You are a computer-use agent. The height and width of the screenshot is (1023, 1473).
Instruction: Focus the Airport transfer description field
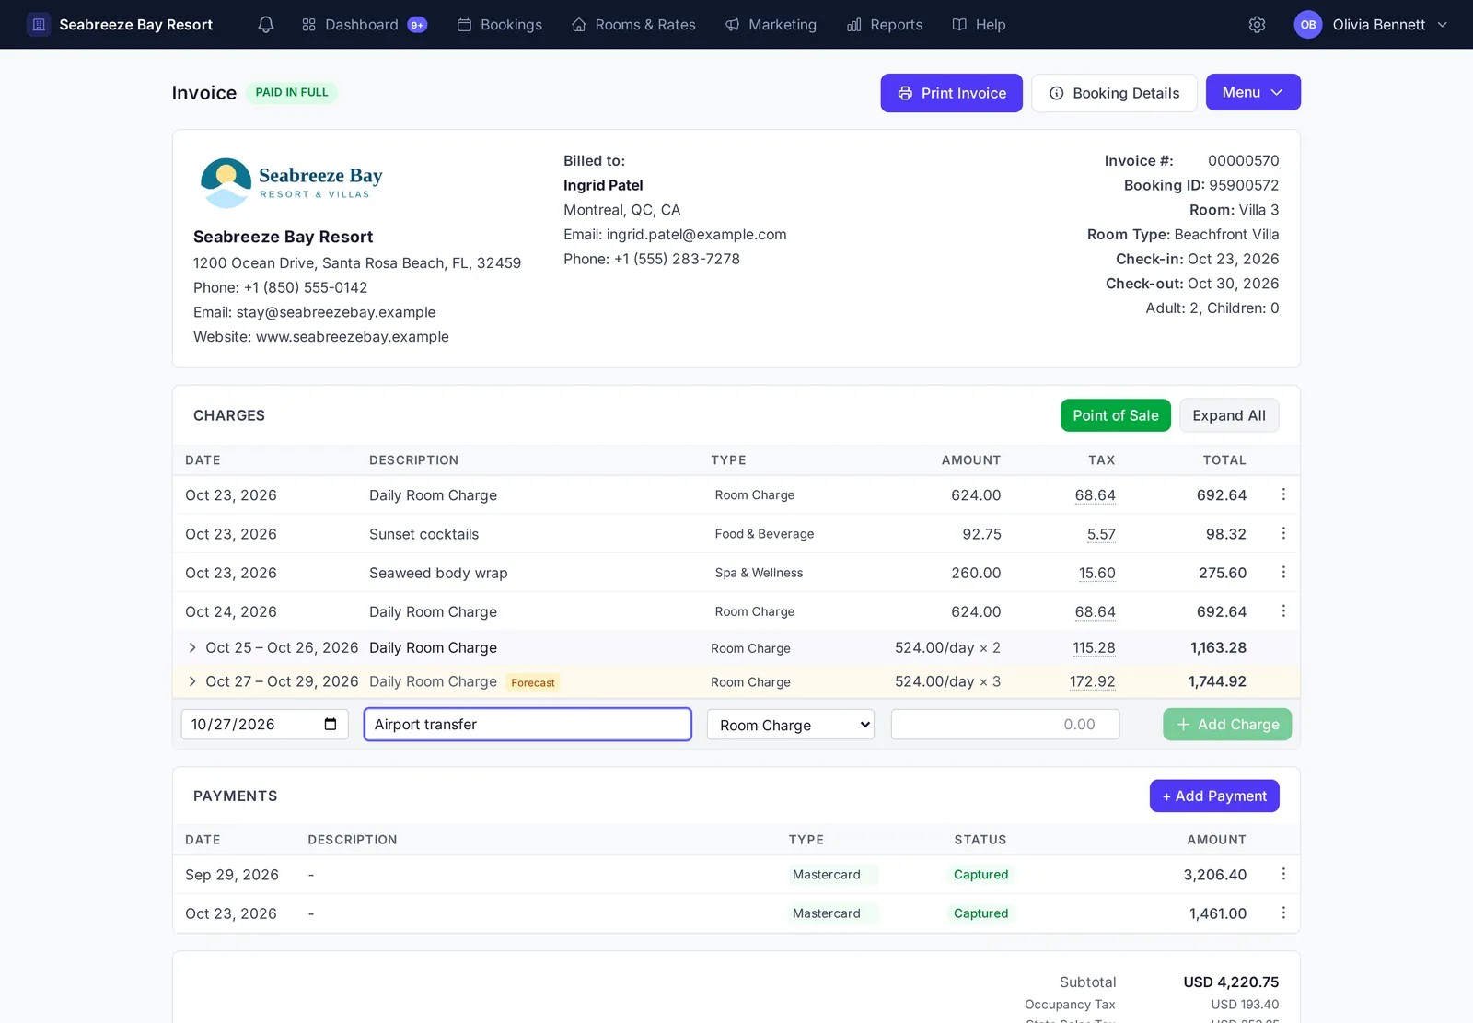[528, 725]
